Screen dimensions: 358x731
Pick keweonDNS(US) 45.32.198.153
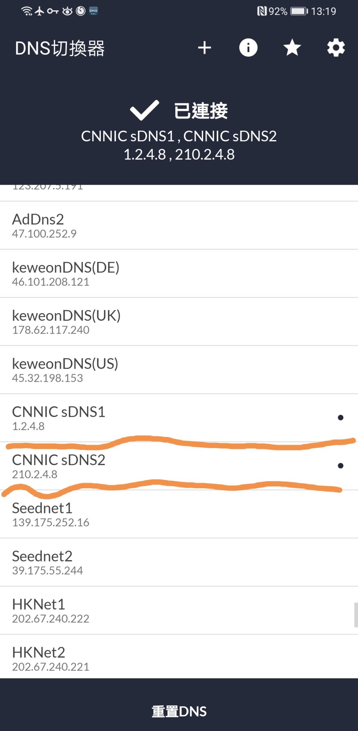click(x=179, y=370)
